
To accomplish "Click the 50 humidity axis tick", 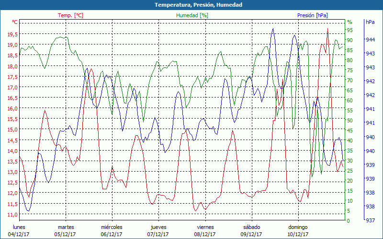I will tap(350, 120).
